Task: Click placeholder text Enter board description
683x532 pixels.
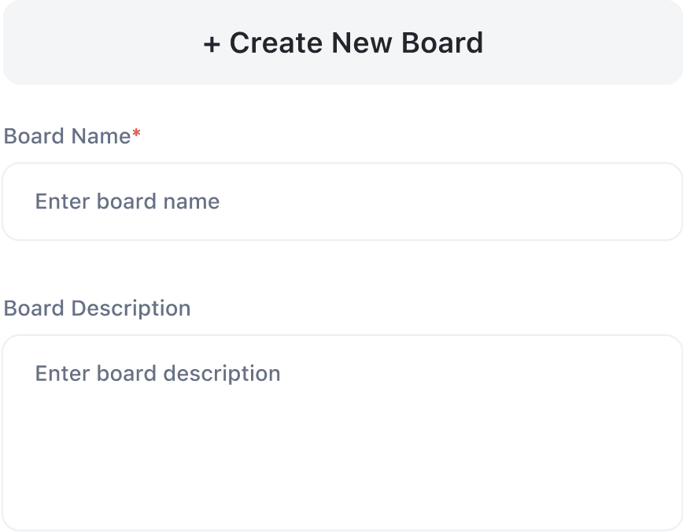Action: [156, 373]
